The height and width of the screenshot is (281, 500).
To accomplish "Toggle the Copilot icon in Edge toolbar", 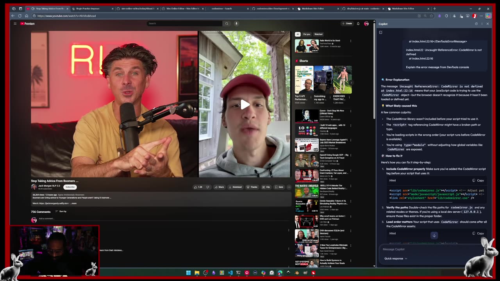I will (488, 16).
